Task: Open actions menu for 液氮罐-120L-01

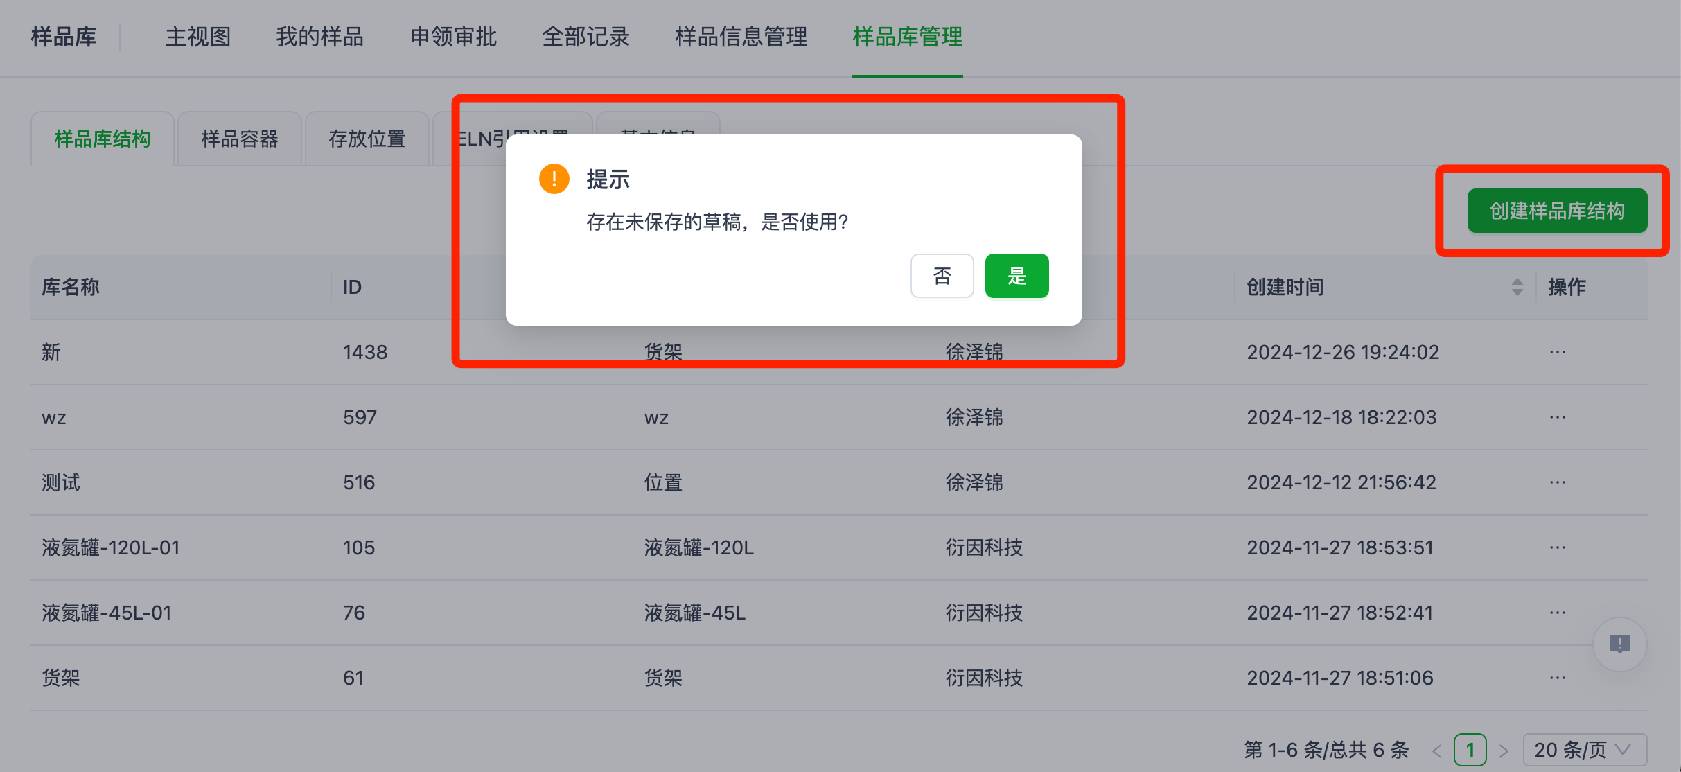Action: (1558, 547)
